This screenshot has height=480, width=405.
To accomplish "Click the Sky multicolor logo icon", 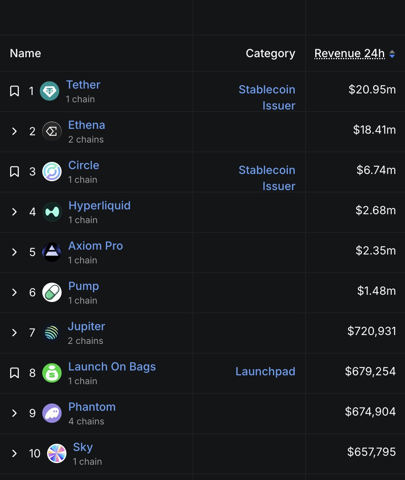I will (57, 453).
